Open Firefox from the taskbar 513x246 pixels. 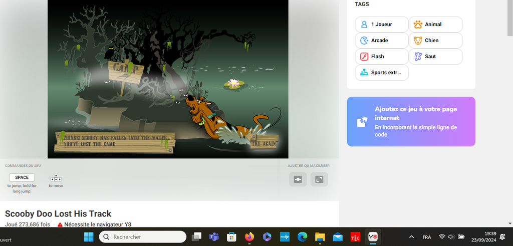(x=249, y=237)
